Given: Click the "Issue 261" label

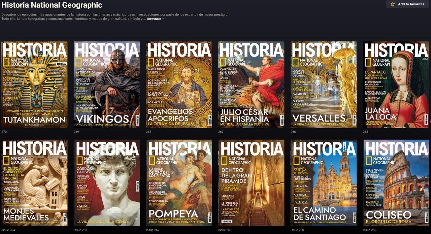Looking at the screenshot, I should point(225,230).
